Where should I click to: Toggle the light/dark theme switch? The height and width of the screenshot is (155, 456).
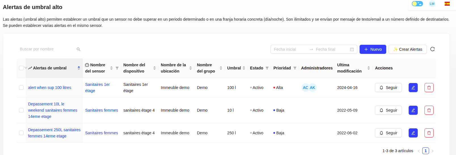(x=417, y=4)
